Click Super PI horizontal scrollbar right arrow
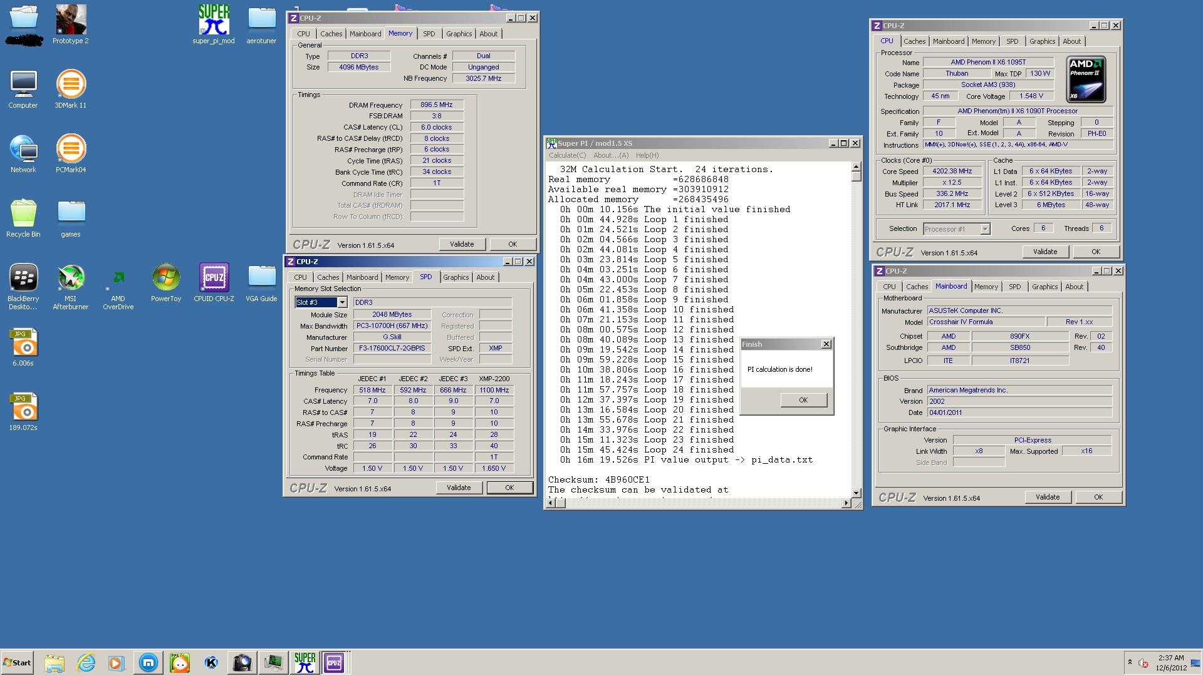Screen dimensions: 1203x676 (x=846, y=503)
